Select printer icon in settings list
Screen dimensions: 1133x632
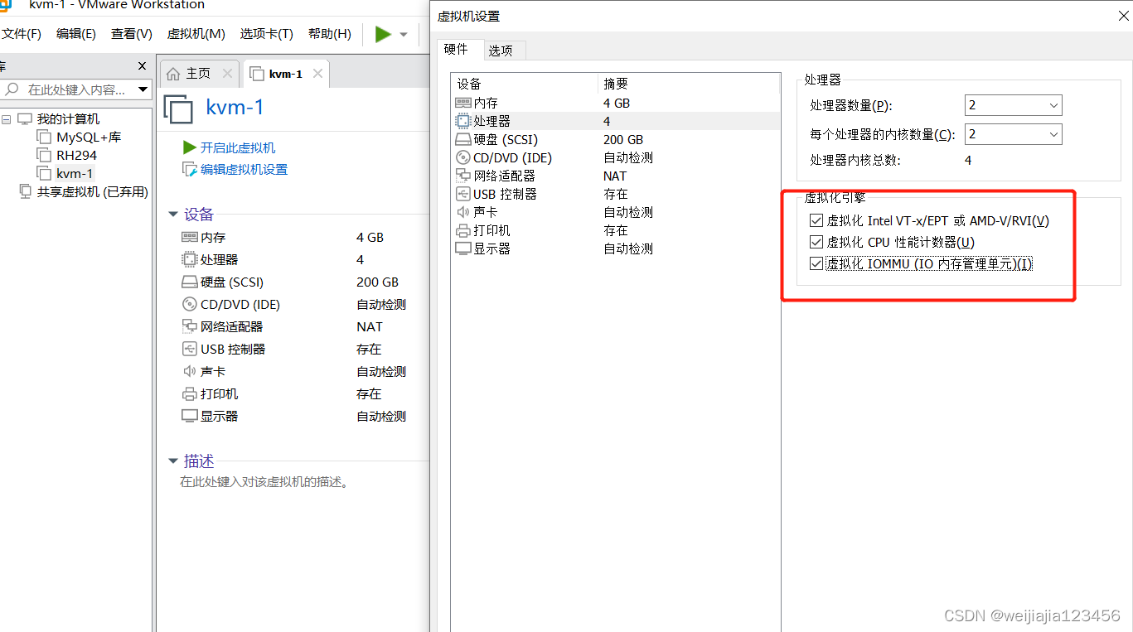coord(462,230)
